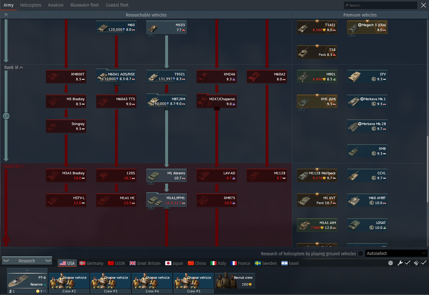This screenshot has height=295, width=429.
Task: Select the premium XM1 (GM) card
Action: point(317,101)
